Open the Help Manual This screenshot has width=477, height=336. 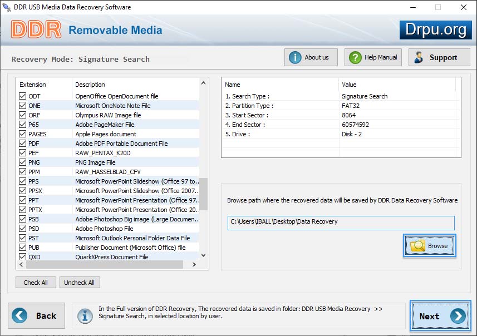(x=373, y=57)
